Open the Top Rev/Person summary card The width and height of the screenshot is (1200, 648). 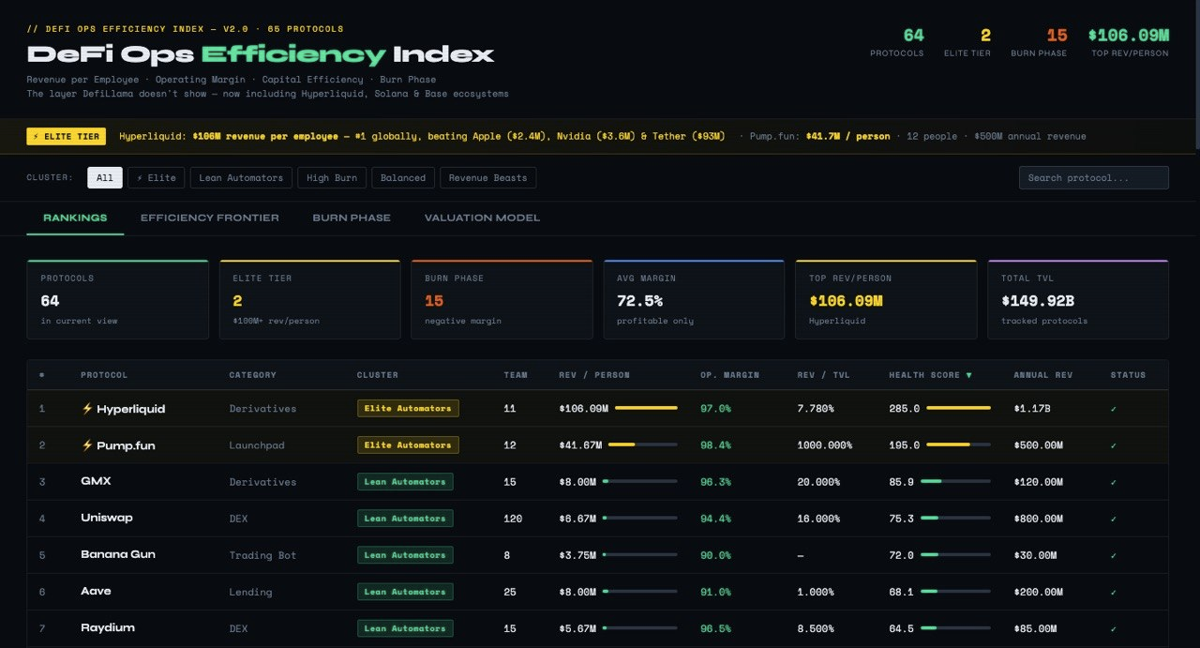pyautogui.click(x=886, y=299)
